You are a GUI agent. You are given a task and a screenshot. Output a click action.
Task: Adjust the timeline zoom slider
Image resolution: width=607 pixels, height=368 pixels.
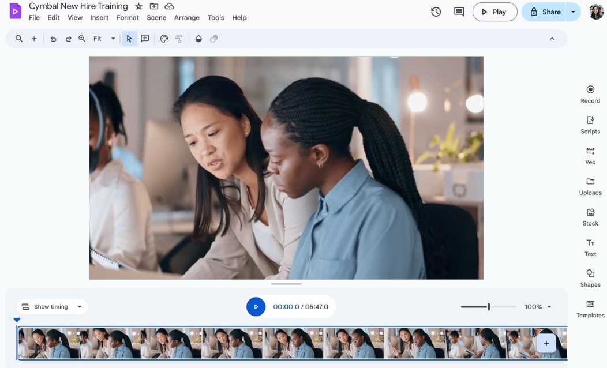(x=488, y=307)
